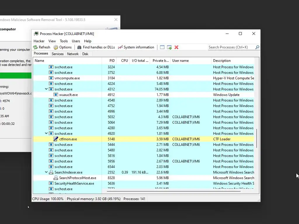Select the vmcompute.exe row
Viewport: 299px width, 224px height.
coord(144,78)
